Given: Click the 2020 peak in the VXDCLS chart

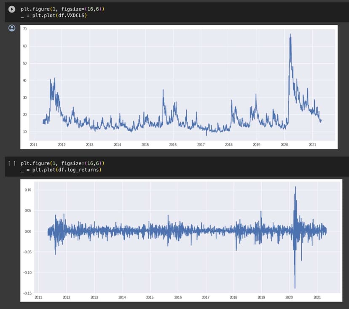Looking at the screenshot, I should coord(290,35).
